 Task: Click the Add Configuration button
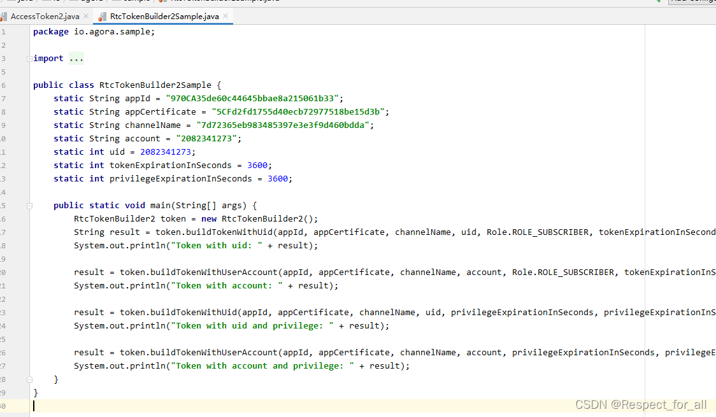tap(694, 1)
